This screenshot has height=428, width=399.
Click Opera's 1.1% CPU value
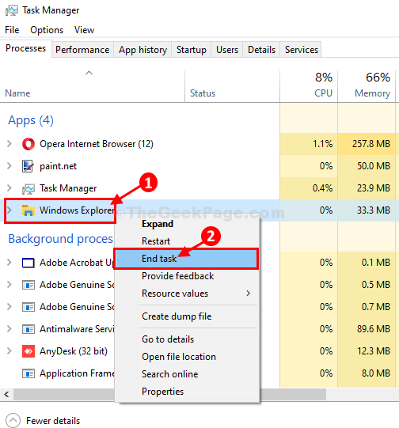click(322, 143)
